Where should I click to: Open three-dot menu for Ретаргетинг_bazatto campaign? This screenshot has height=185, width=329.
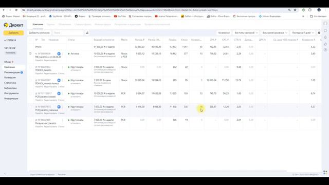click(63, 120)
